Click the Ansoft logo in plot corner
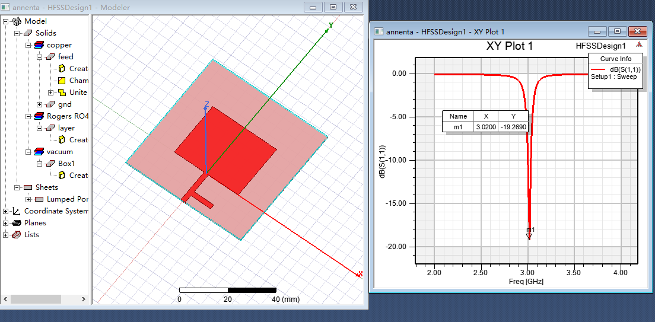 click(x=639, y=44)
